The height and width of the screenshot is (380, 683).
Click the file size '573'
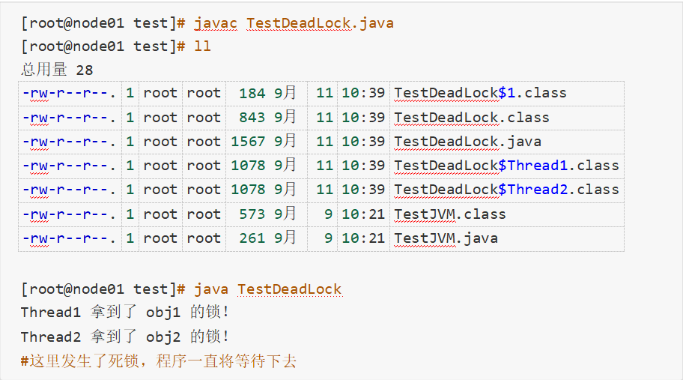[252, 214]
